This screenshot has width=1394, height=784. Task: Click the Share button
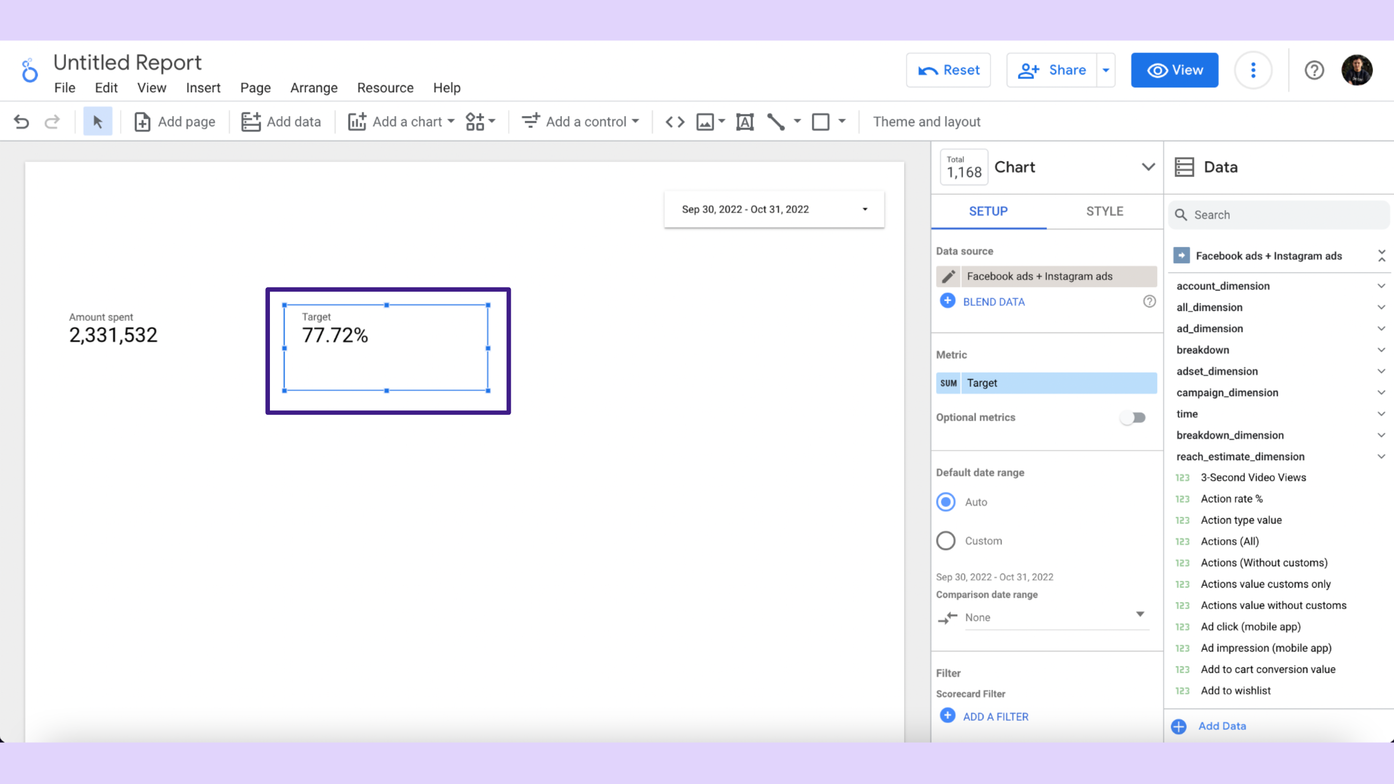pos(1052,70)
